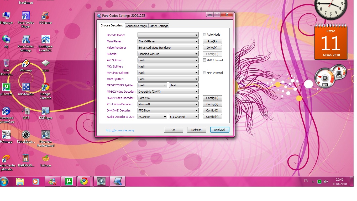Click the OK button
Viewport: 357px width, 201px height.
(174, 130)
